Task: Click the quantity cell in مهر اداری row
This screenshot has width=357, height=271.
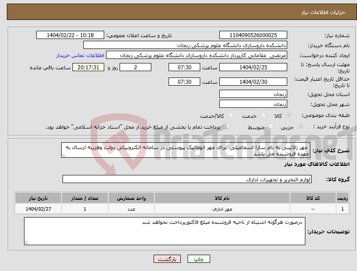Action: 85,209
